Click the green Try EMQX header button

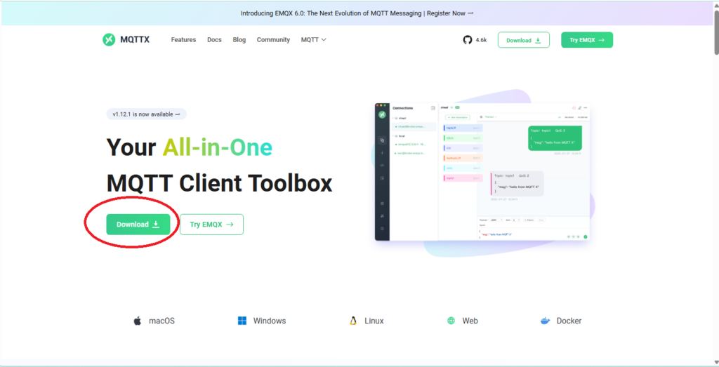(586, 40)
